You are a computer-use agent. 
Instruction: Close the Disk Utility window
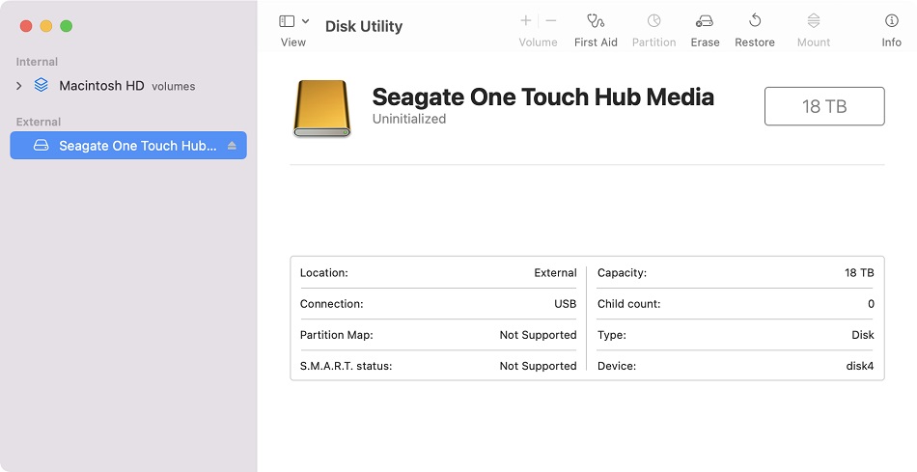pos(26,26)
